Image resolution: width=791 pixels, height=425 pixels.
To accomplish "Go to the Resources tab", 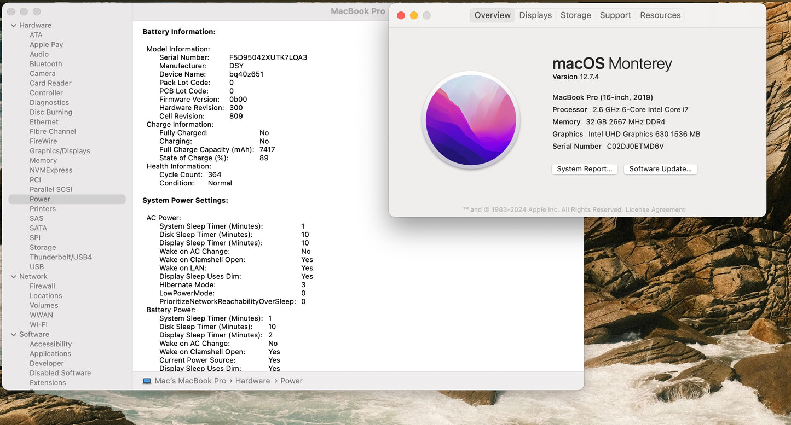I will (660, 15).
